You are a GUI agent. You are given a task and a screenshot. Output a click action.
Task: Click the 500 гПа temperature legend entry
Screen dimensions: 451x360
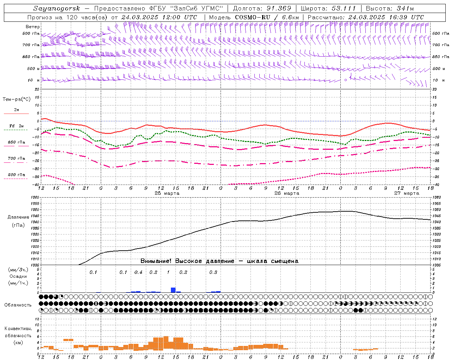(x=17, y=175)
